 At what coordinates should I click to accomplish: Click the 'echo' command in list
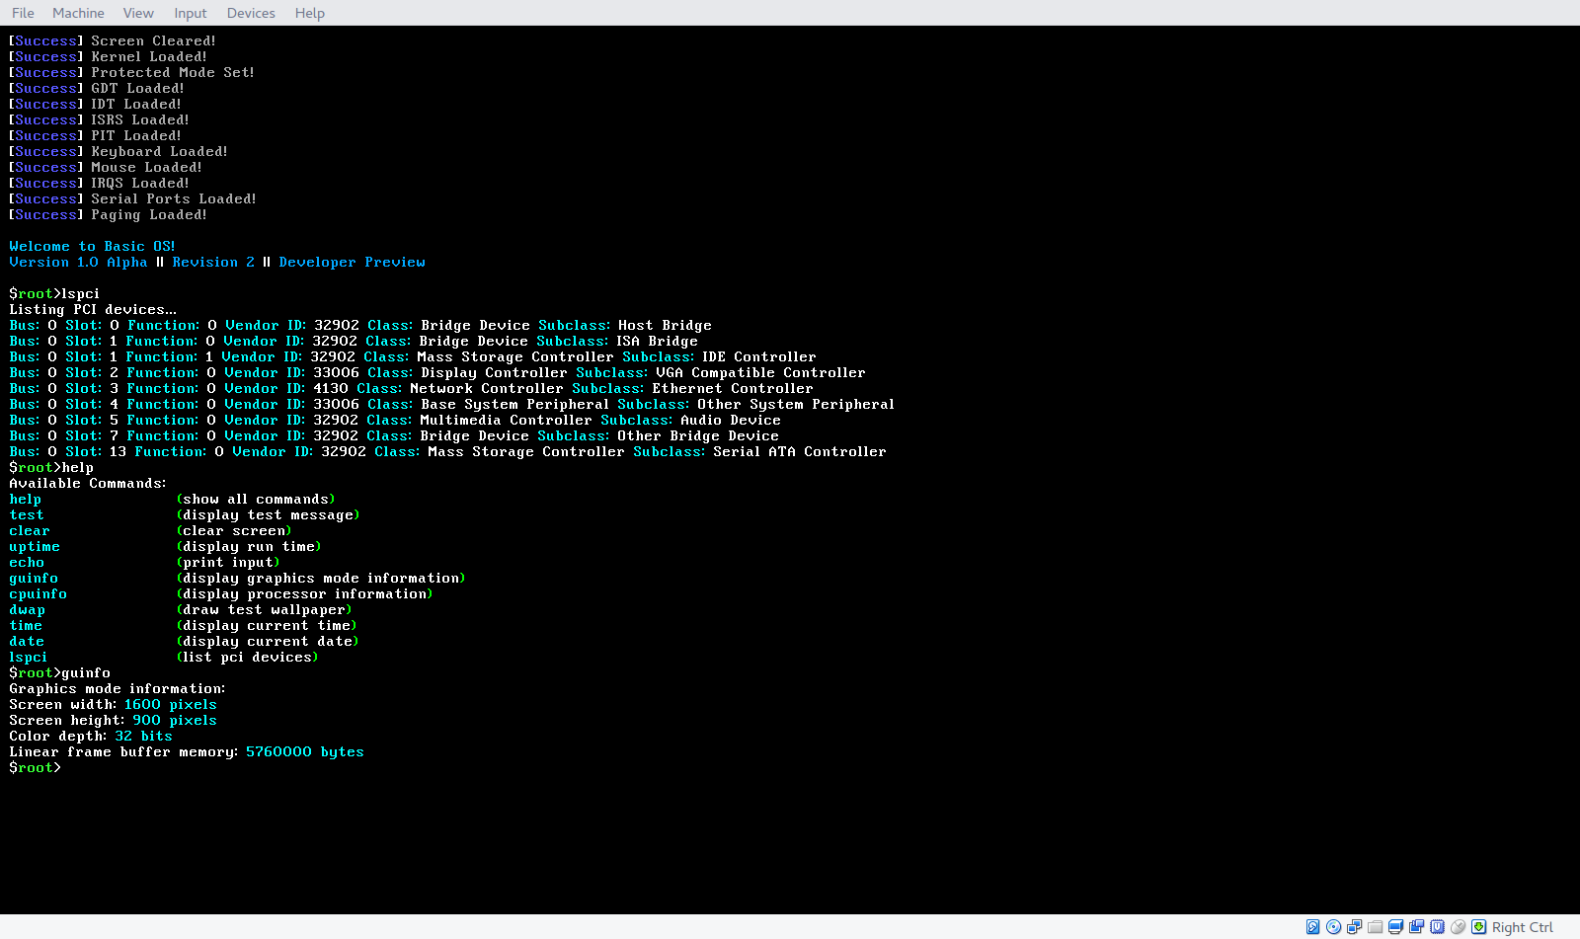point(27,562)
